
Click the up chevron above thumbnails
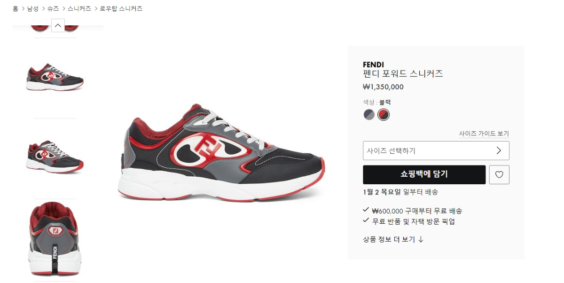click(58, 25)
